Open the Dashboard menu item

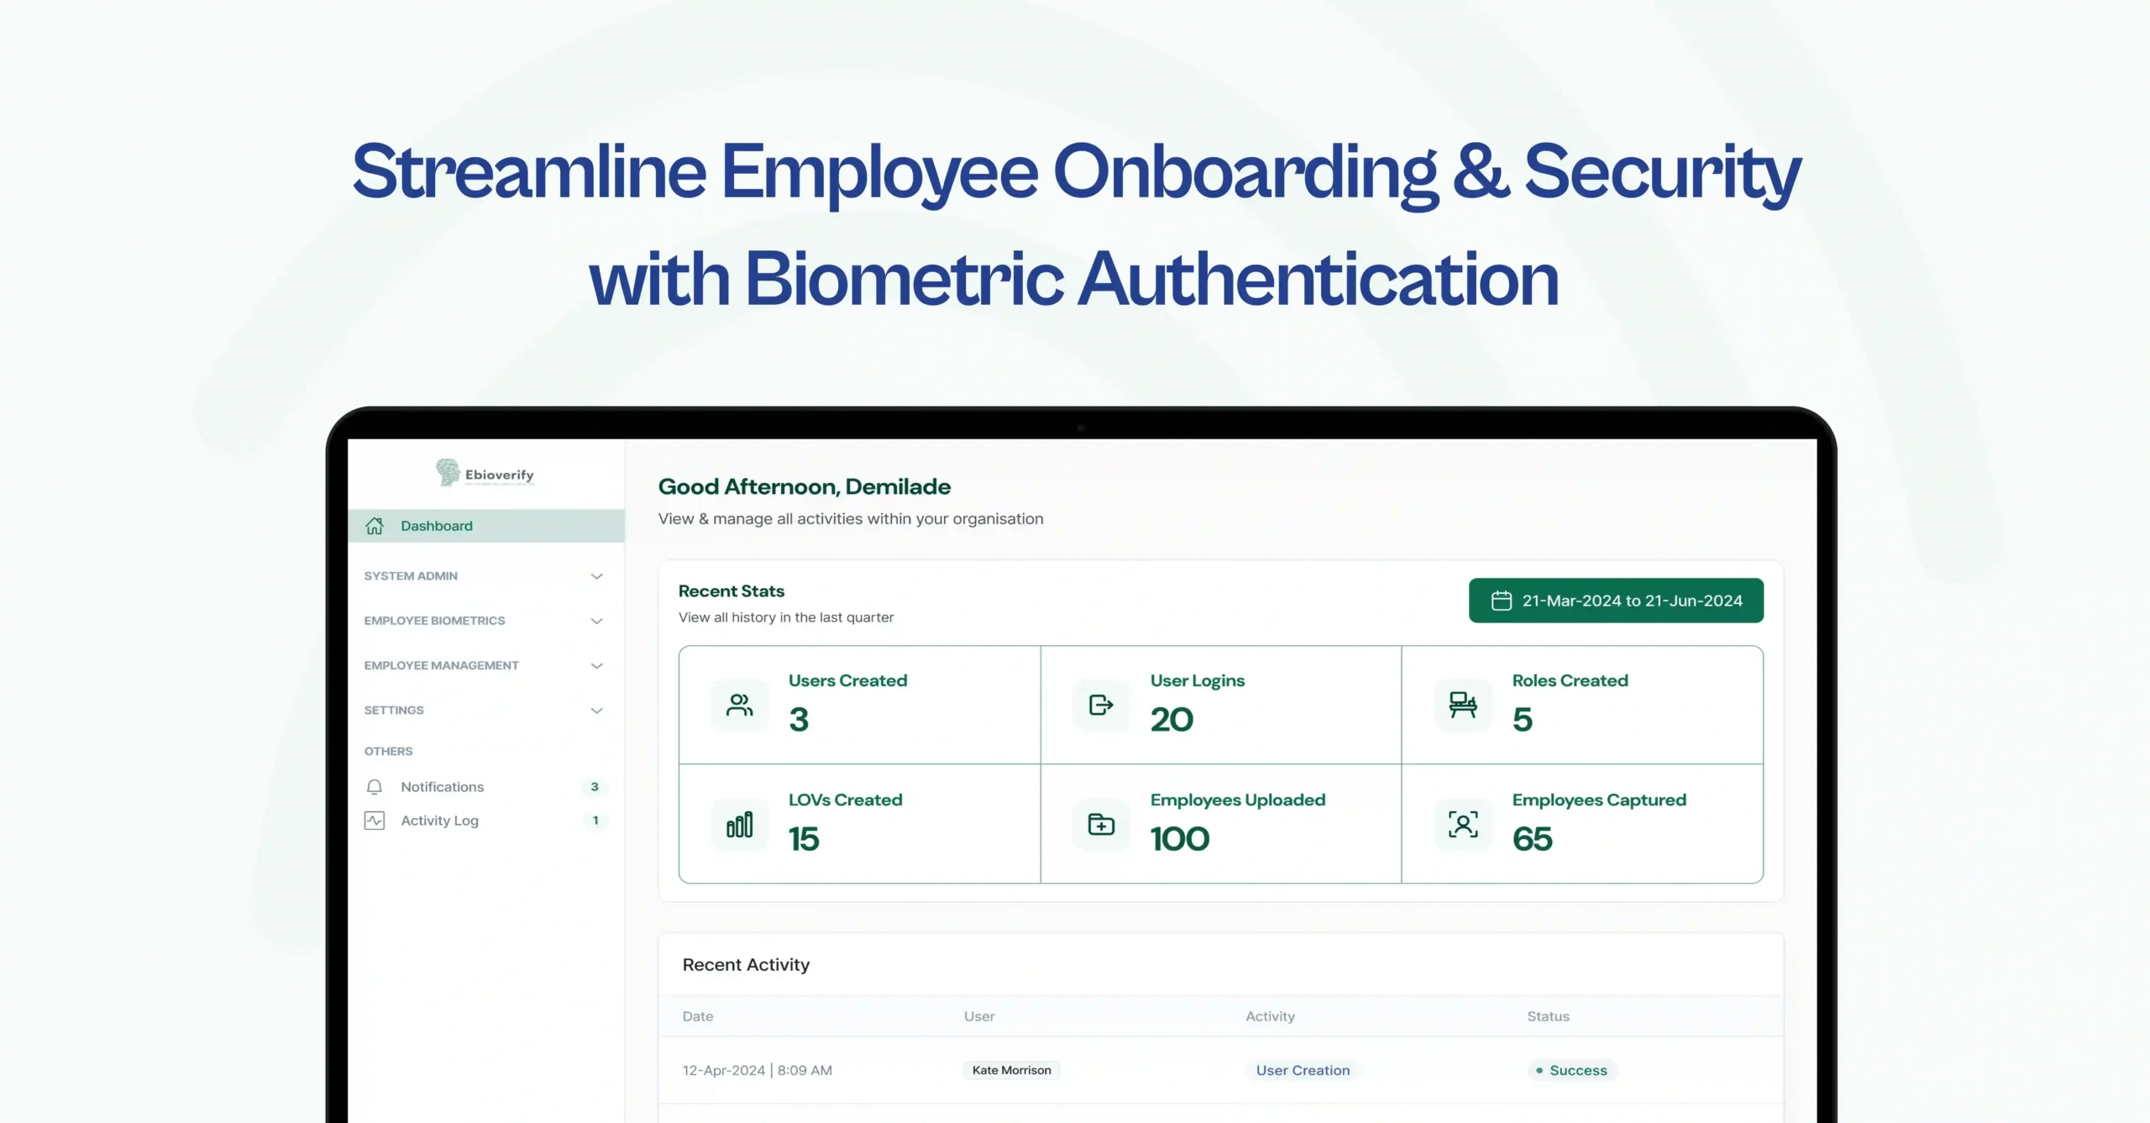pyautogui.click(x=436, y=525)
